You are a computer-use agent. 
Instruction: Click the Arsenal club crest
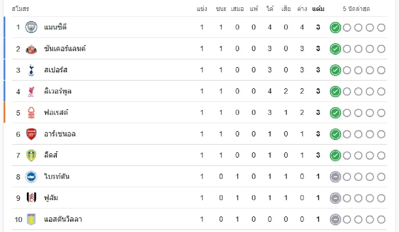[x=31, y=134]
